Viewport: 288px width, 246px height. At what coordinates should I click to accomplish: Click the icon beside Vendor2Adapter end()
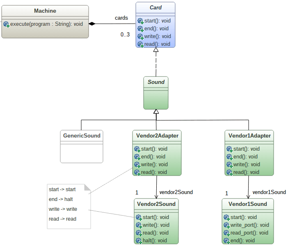pyautogui.click(x=138, y=157)
